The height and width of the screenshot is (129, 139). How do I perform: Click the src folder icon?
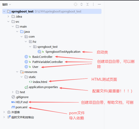[x=13, y=22]
